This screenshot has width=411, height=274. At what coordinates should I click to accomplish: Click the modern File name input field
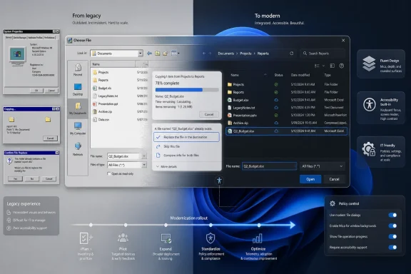pyautogui.click(x=269, y=166)
